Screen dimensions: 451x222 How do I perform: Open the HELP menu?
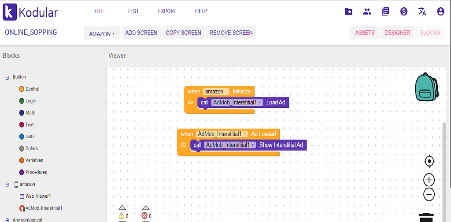[201, 11]
